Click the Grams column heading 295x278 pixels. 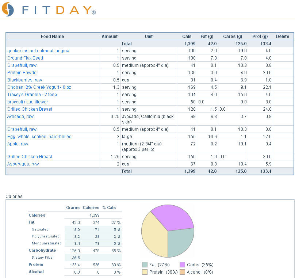pos(73,207)
